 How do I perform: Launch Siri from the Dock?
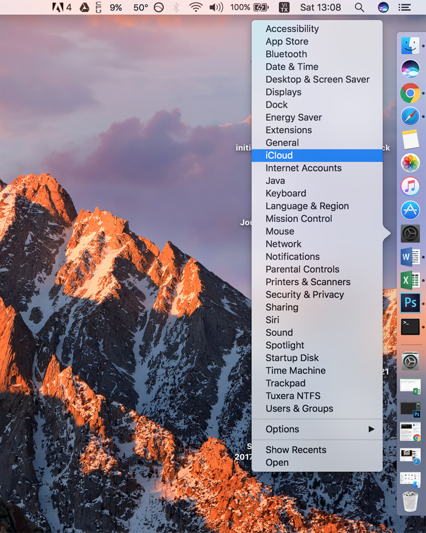[410, 69]
